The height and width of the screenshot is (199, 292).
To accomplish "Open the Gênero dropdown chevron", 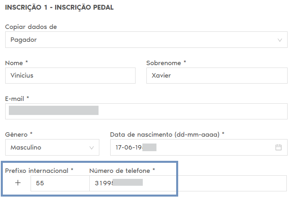I will (x=92, y=148).
